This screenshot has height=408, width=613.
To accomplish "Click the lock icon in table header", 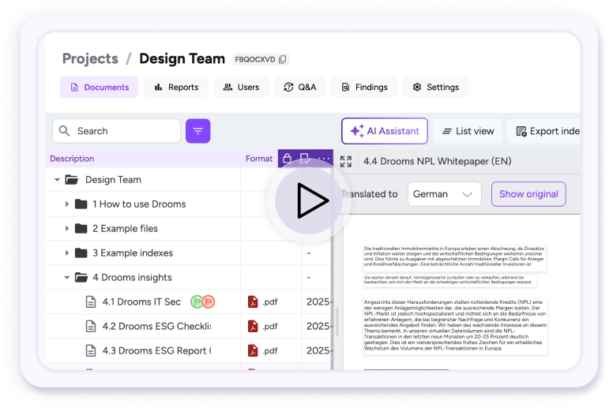I will click(x=288, y=159).
